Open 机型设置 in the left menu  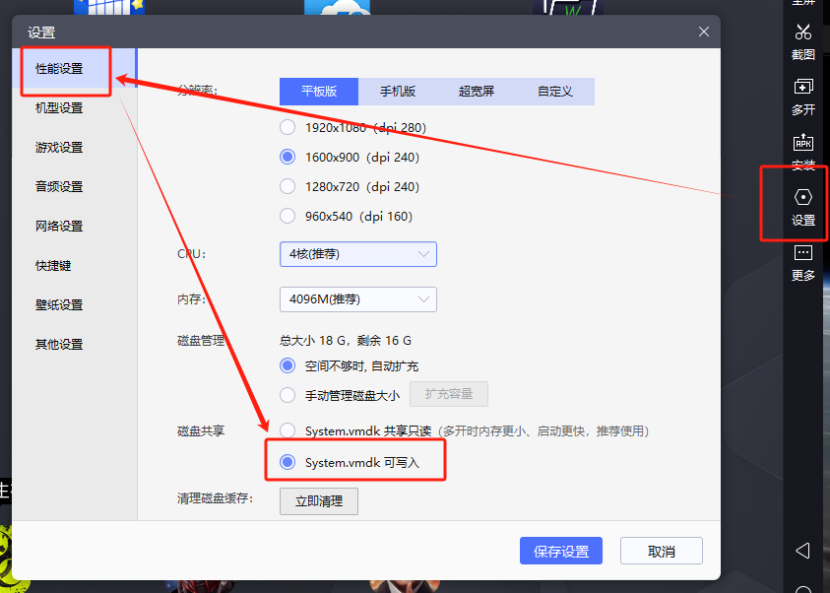pyautogui.click(x=74, y=108)
